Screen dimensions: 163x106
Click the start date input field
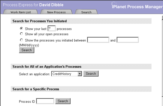pyautogui.click(x=98, y=40)
